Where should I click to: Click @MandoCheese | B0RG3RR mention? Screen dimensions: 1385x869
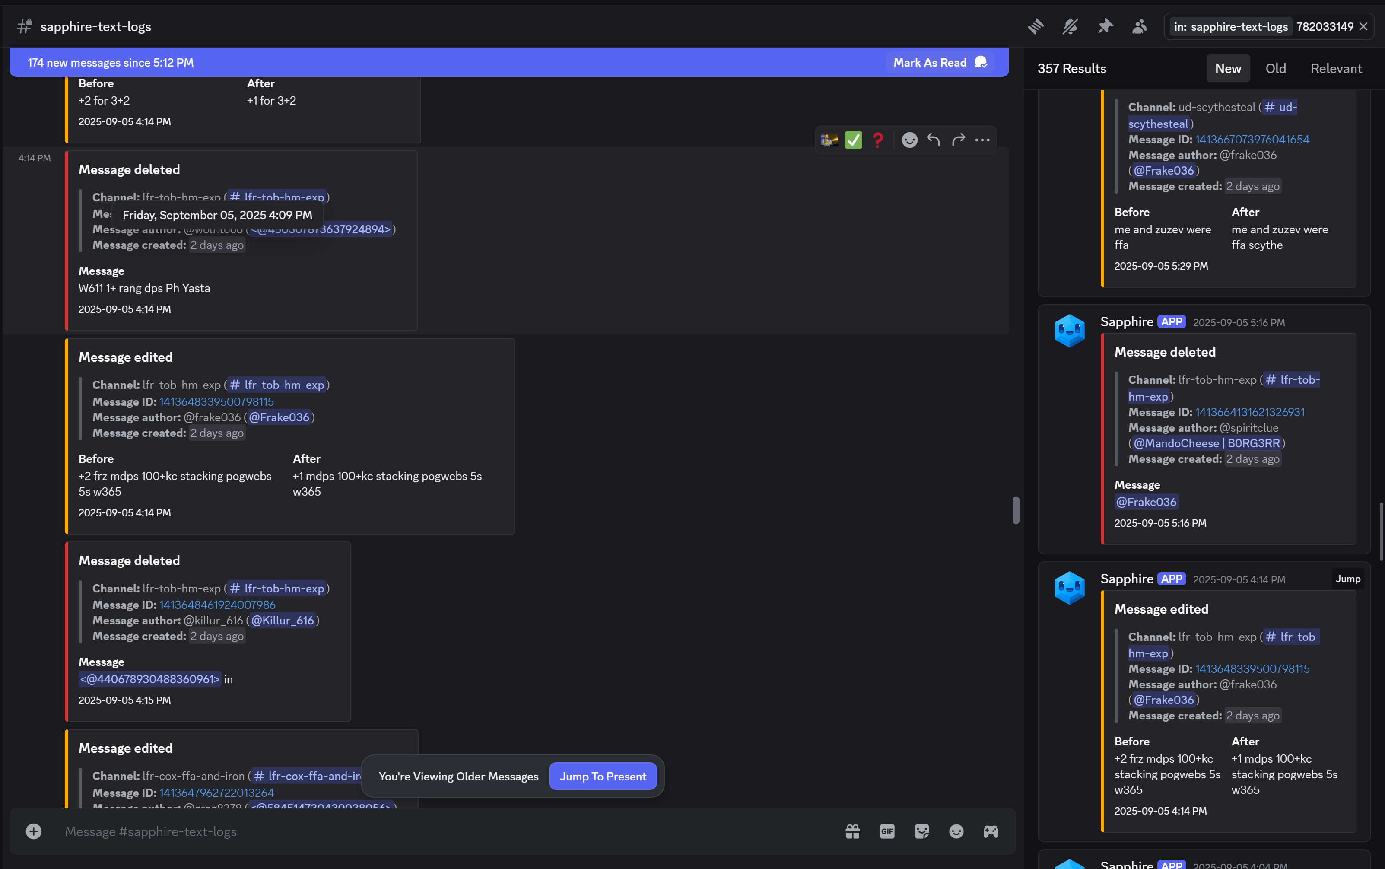[x=1206, y=443]
